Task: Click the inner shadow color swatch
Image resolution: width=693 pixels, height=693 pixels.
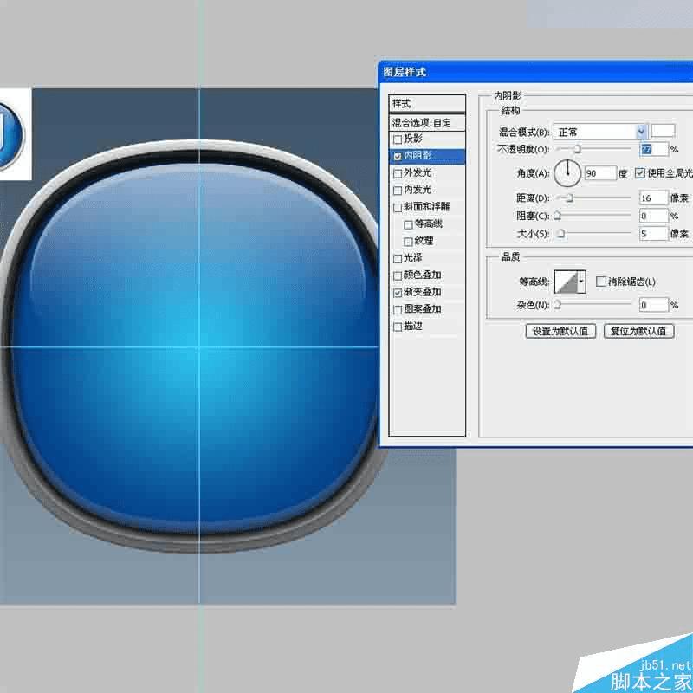Action: coord(662,131)
